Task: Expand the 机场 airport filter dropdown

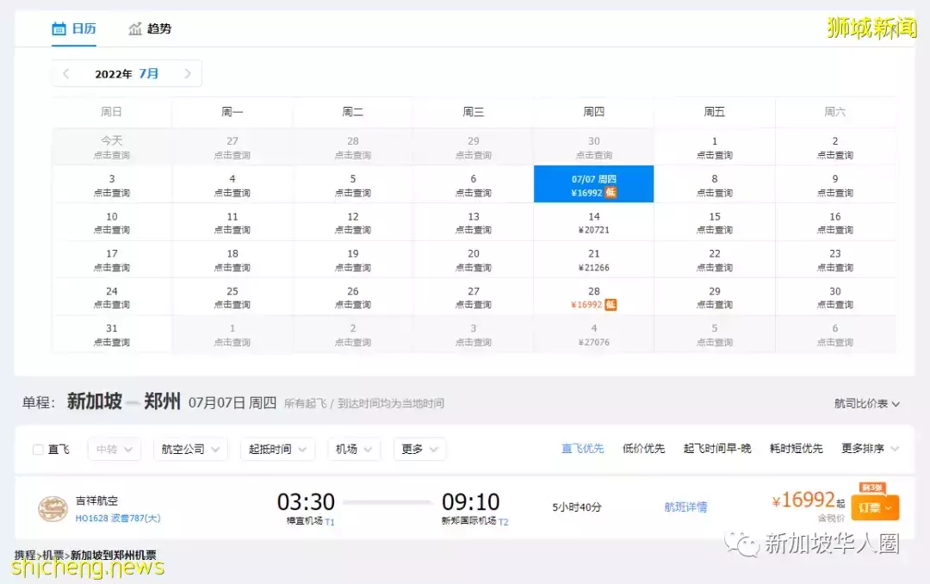Action: 354,449
